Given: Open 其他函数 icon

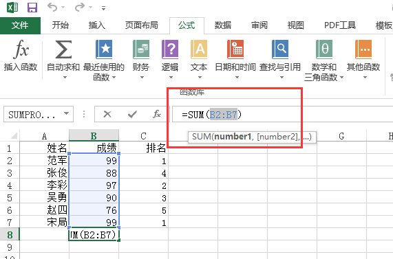Looking at the screenshot, I should [x=363, y=49].
